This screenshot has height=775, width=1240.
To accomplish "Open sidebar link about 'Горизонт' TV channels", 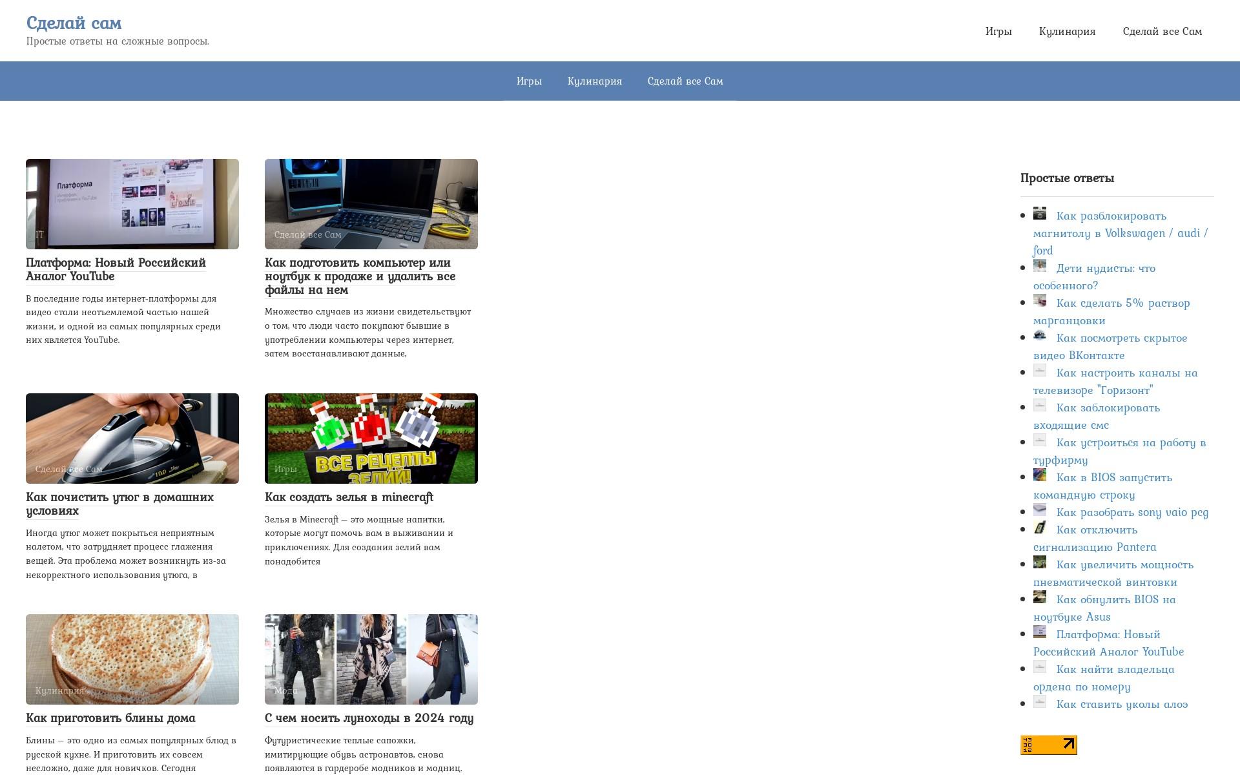I will 1115,381.
